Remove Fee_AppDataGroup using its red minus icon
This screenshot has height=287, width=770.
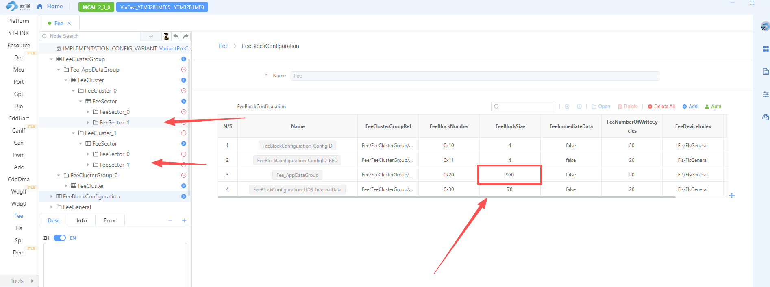coord(184,70)
